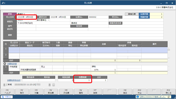Clear the status message with eraser icon

pyautogui.click(x=169, y=97)
